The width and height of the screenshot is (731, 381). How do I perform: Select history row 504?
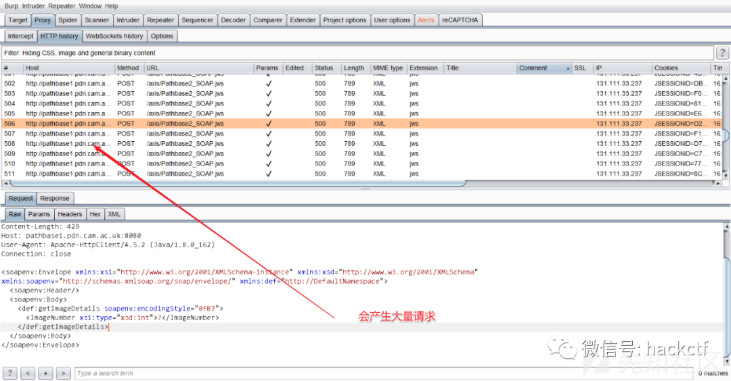(x=361, y=104)
